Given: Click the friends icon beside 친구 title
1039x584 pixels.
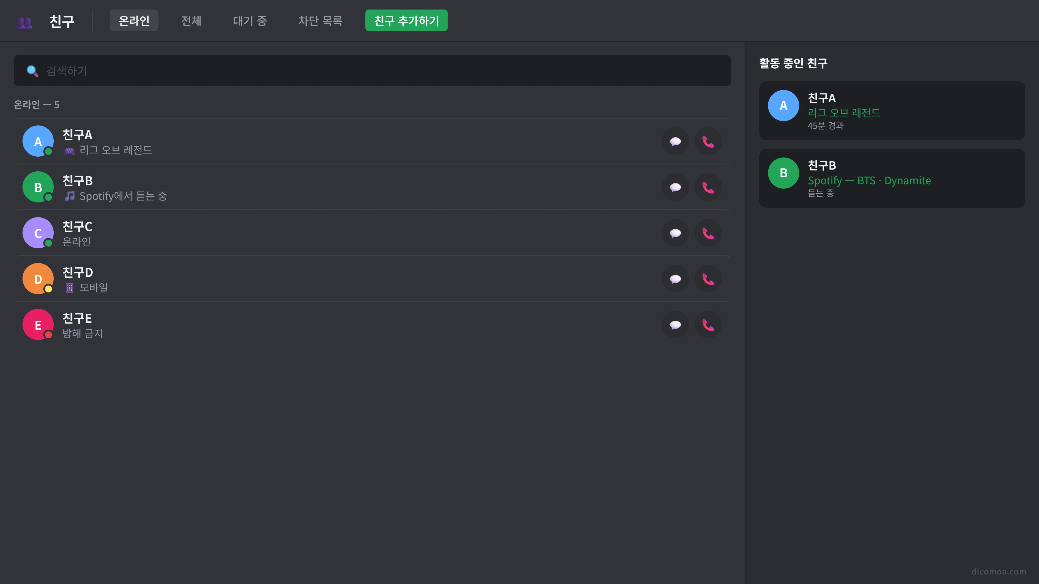Looking at the screenshot, I should (25, 22).
